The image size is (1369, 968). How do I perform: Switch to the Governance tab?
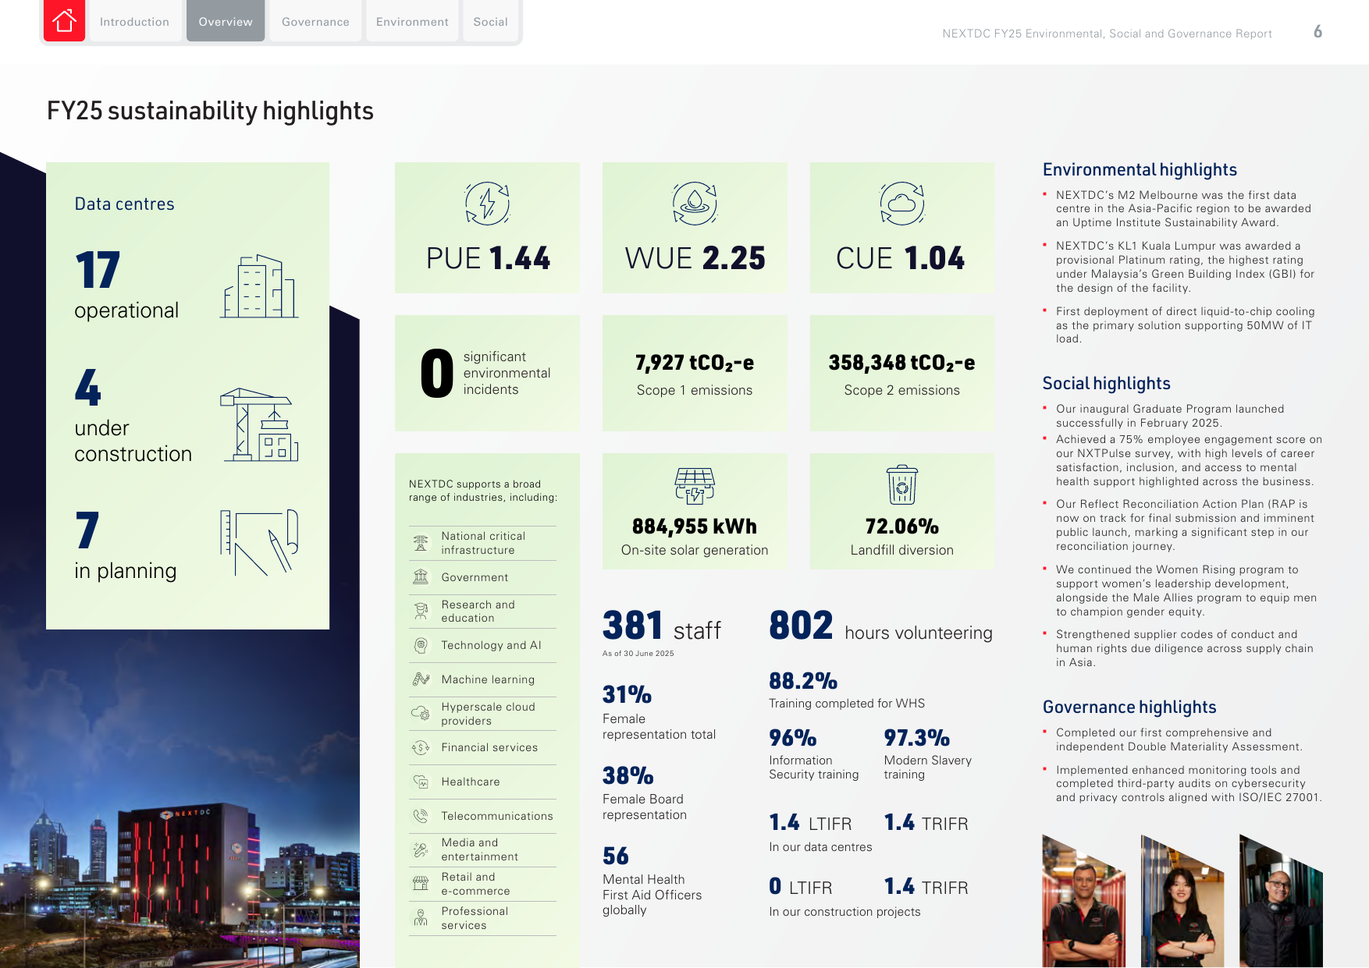315,21
